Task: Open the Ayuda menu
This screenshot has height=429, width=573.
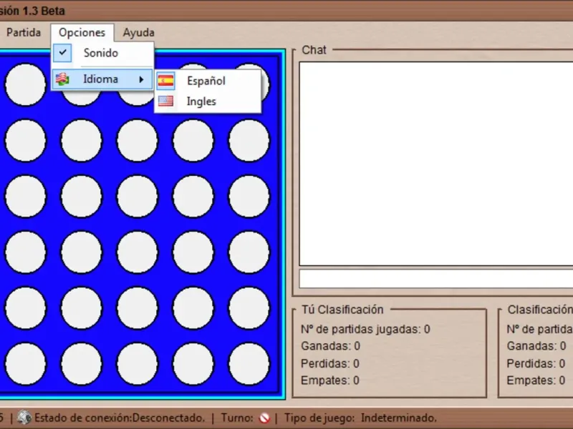Action: click(138, 32)
